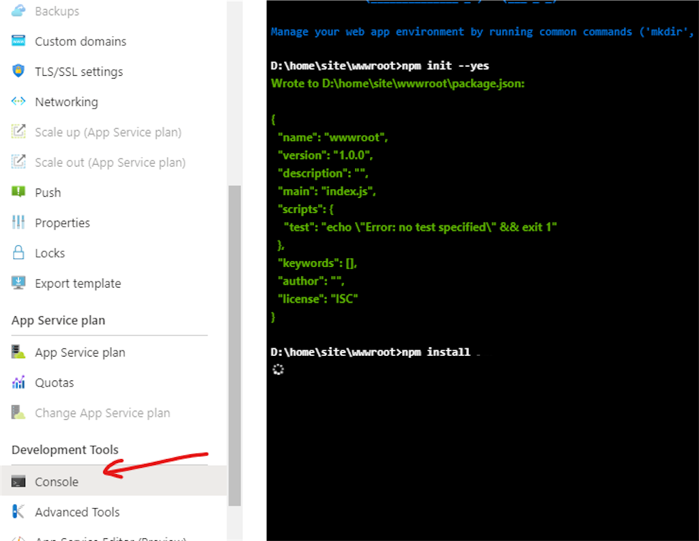Image resolution: width=699 pixels, height=541 pixels.
Task: Click the "license": "ISC" output line
Action: coord(318,299)
